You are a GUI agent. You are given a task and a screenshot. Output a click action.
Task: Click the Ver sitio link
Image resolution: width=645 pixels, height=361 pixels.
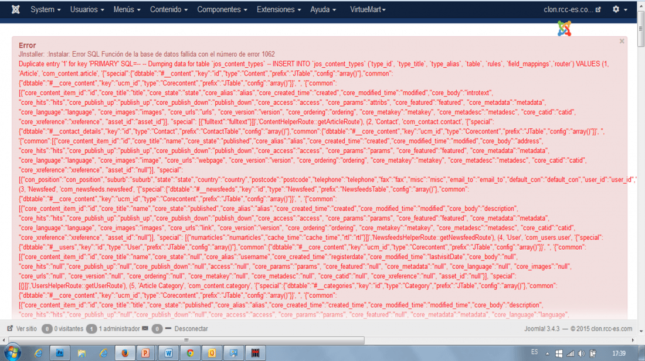(22, 329)
